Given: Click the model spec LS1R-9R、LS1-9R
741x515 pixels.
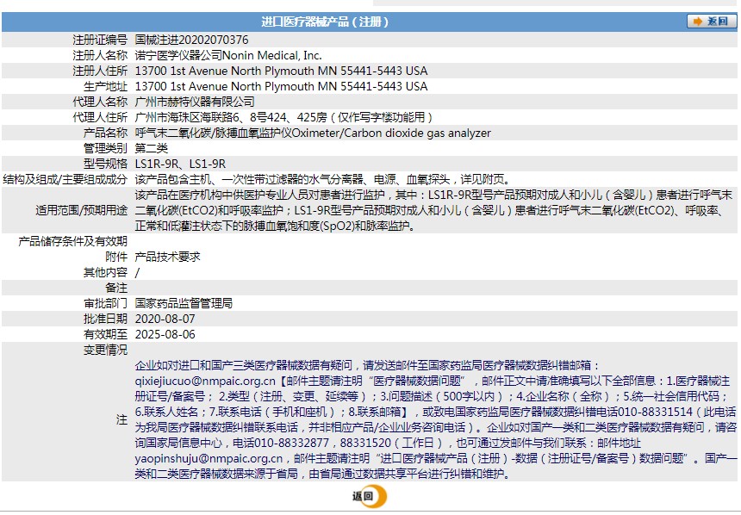Looking at the screenshot, I should (181, 164).
